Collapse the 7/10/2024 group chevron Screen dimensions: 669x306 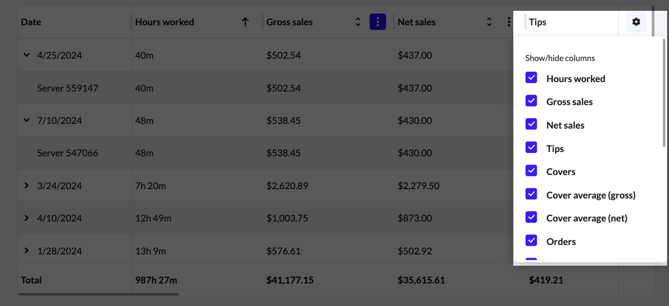(x=26, y=120)
